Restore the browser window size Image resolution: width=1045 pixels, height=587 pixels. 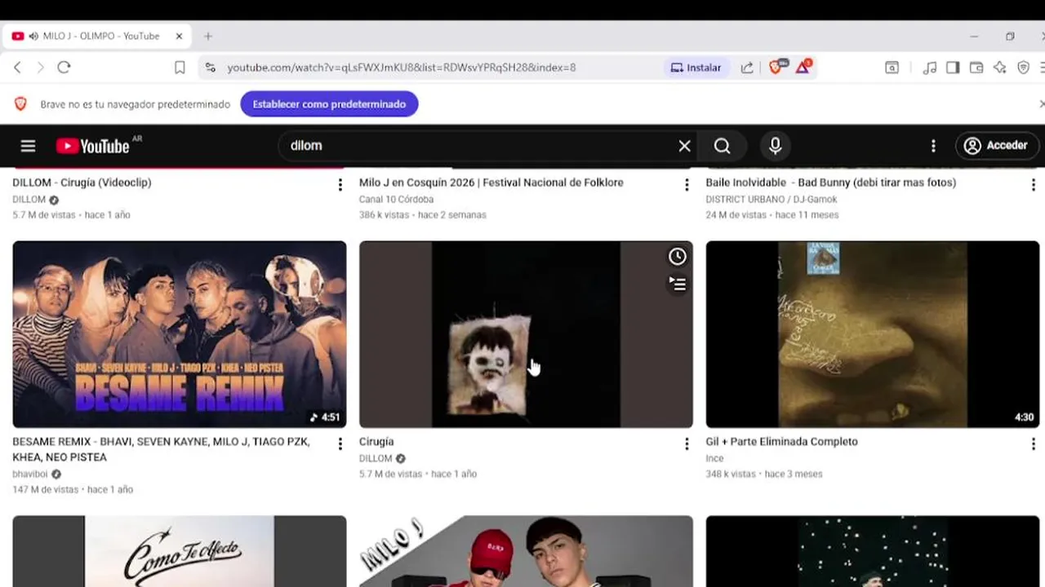point(1010,37)
